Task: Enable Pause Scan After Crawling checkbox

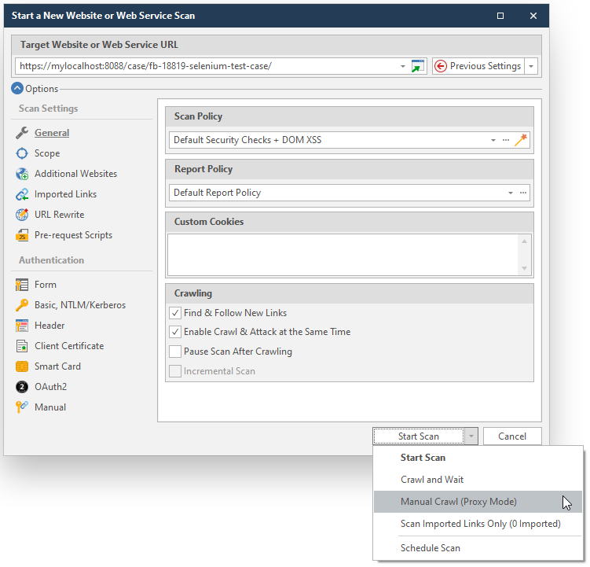Action: click(x=175, y=352)
